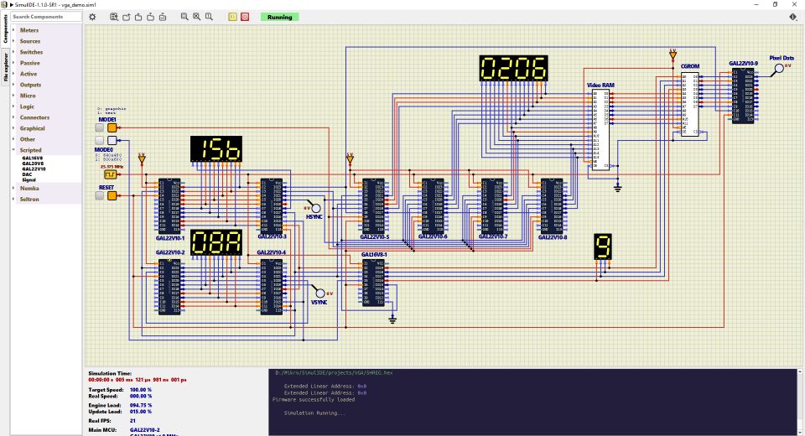Collapse the Scripted category
The height and width of the screenshot is (436, 805).
[31, 150]
